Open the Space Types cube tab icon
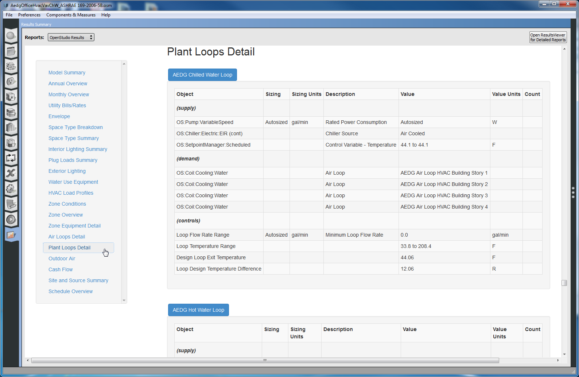 (11, 97)
